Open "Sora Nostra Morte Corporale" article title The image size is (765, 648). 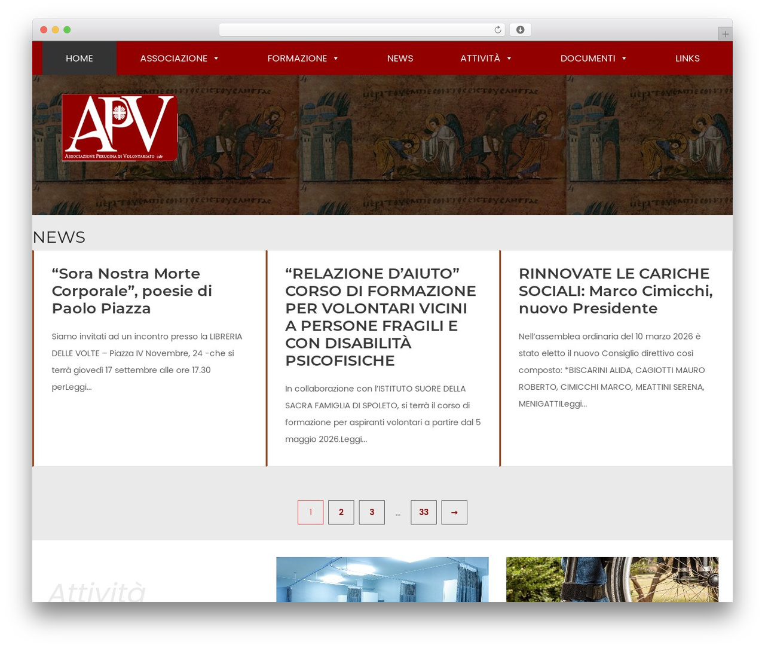pos(132,291)
